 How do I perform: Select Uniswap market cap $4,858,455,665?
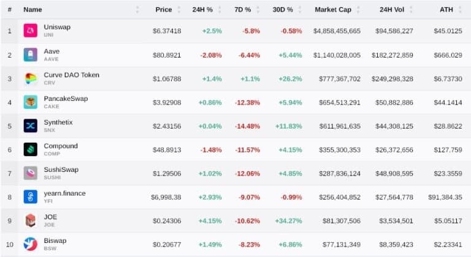337,31
